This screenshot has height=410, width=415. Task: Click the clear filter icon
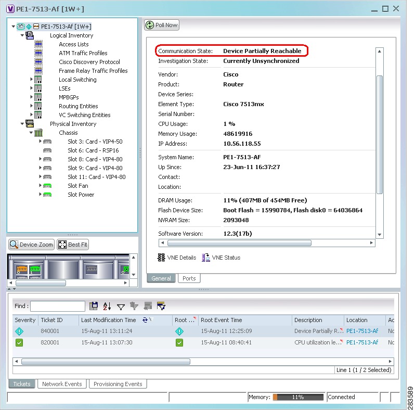click(134, 306)
